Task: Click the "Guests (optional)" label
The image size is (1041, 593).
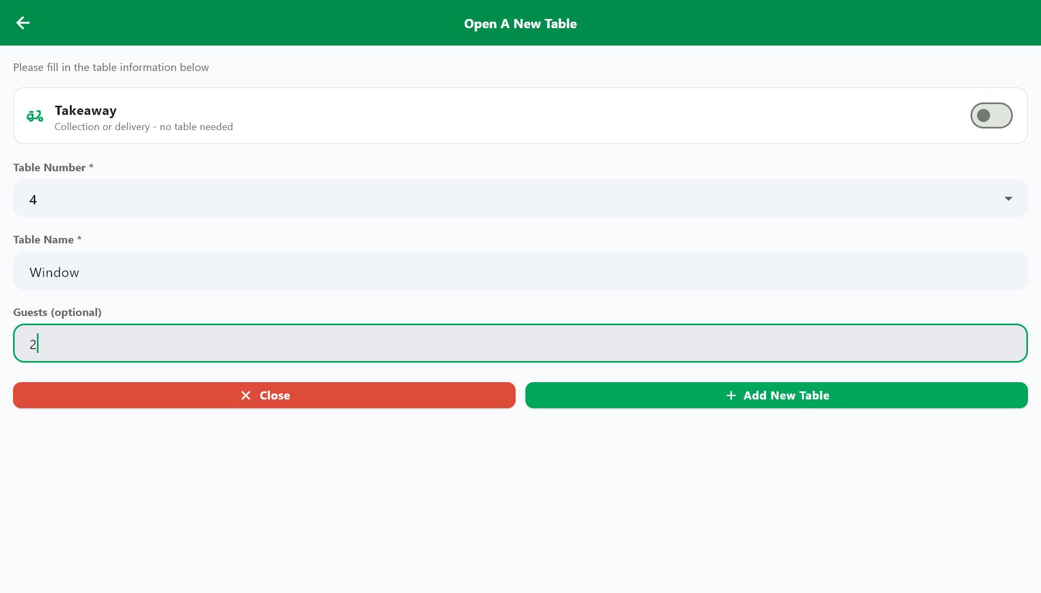Action: [57, 312]
